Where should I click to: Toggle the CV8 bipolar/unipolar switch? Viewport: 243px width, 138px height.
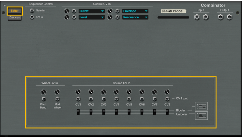click(x=167, y=112)
